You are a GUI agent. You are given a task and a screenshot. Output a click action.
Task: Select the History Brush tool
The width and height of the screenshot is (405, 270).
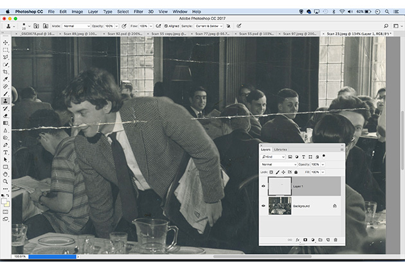5,108
